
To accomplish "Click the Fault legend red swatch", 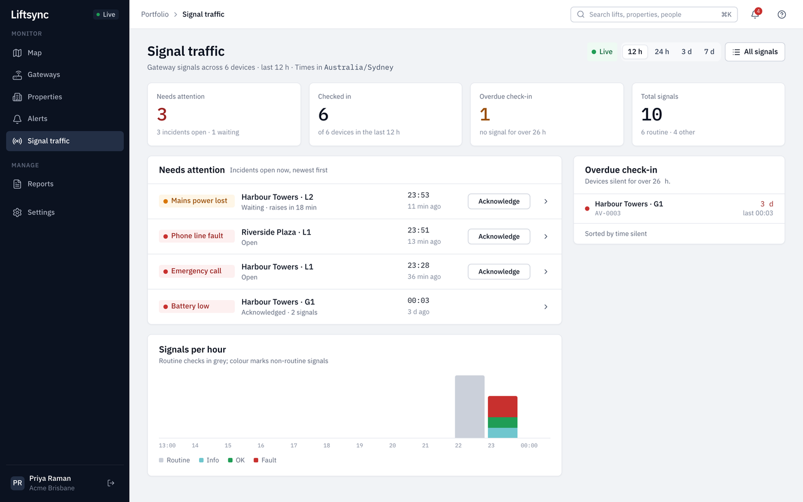I will (x=256, y=460).
